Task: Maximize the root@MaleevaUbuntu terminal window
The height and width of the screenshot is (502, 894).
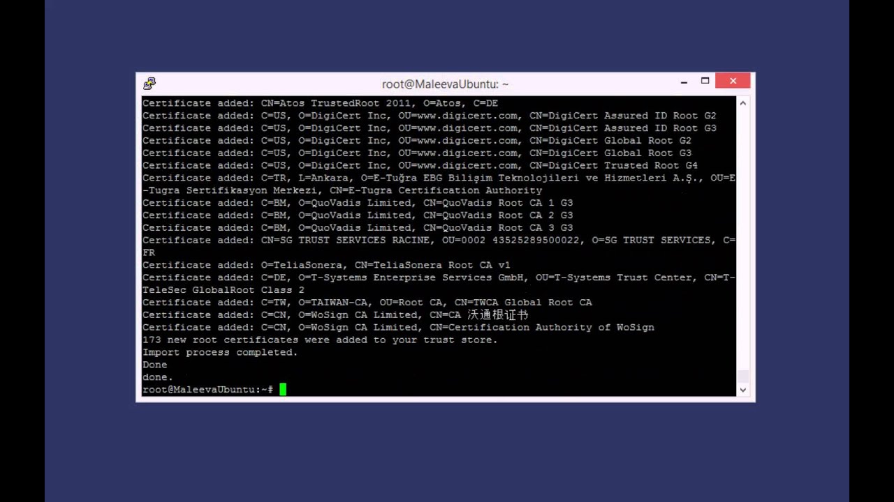Action: click(705, 82)
